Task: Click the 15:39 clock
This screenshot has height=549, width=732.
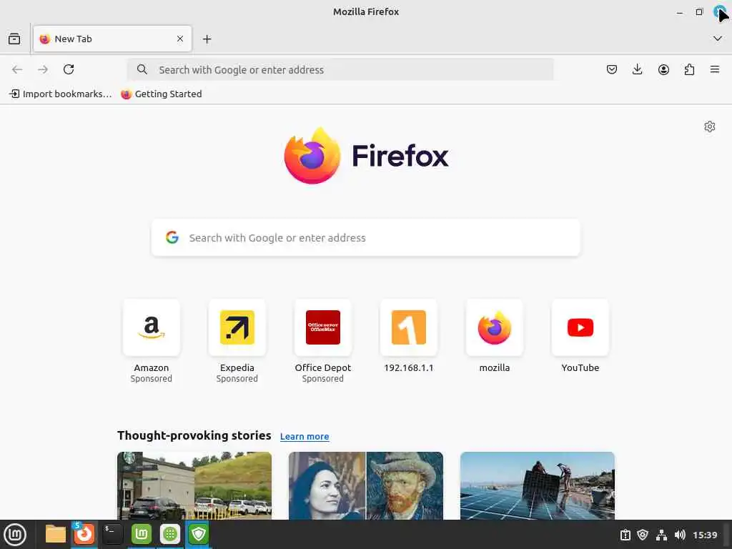Action: (x=705, y=535)
